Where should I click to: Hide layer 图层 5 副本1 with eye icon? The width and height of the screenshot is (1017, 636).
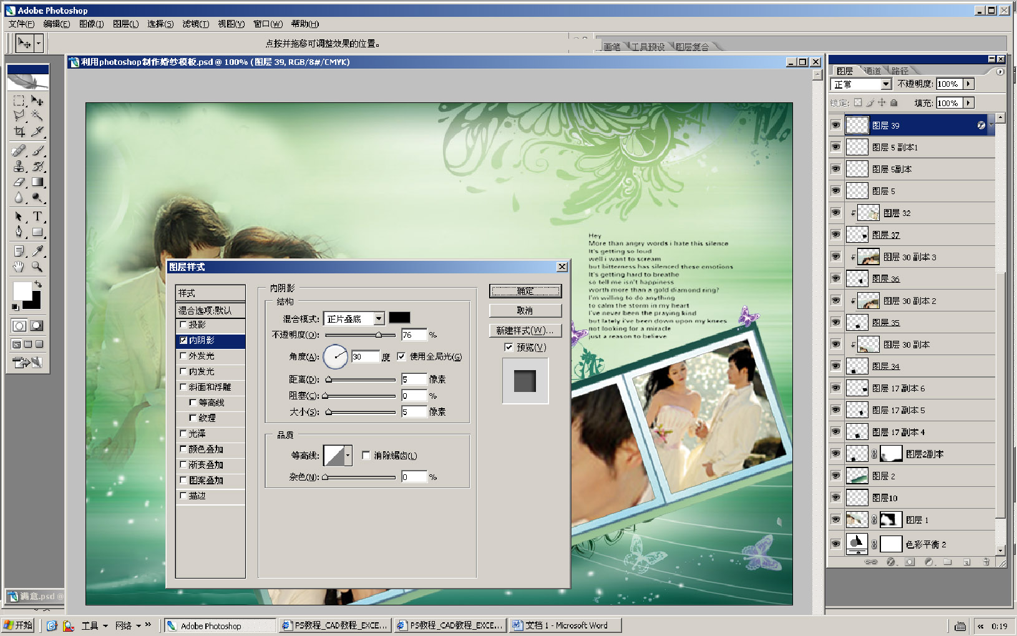835,147
